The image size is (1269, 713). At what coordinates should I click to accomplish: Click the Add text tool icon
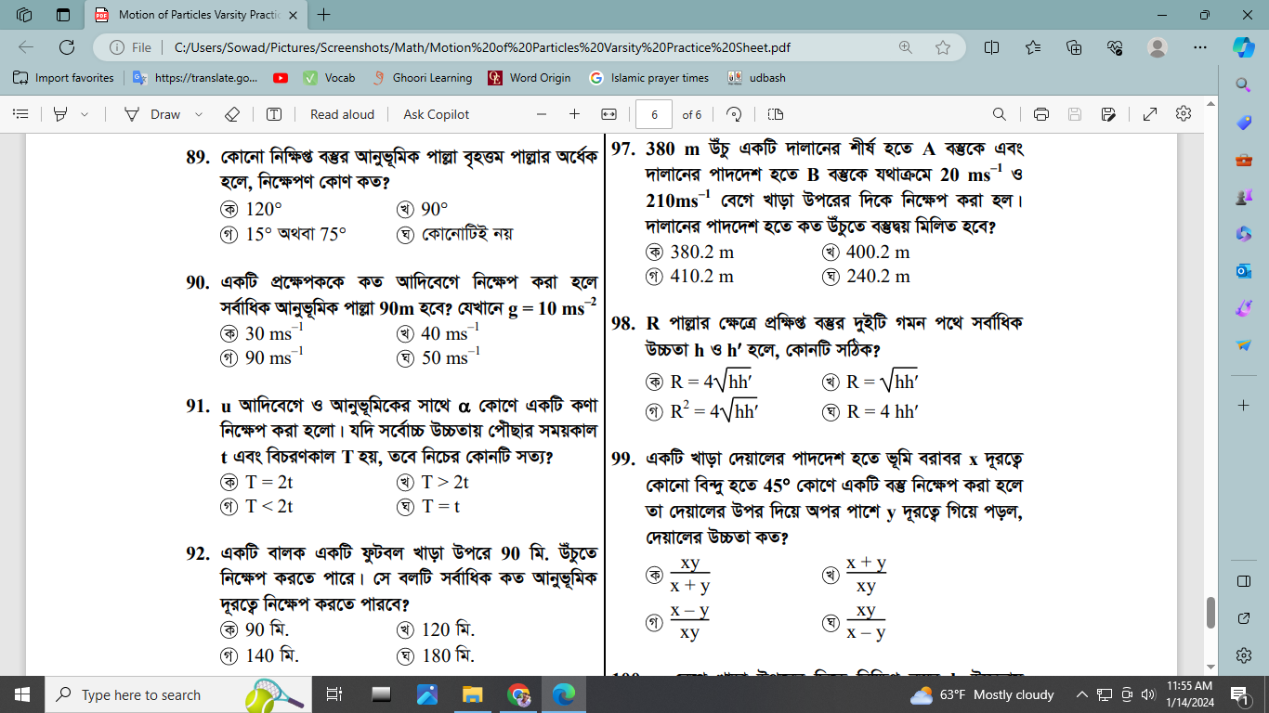pyautogui.click(x=274, y=114)
